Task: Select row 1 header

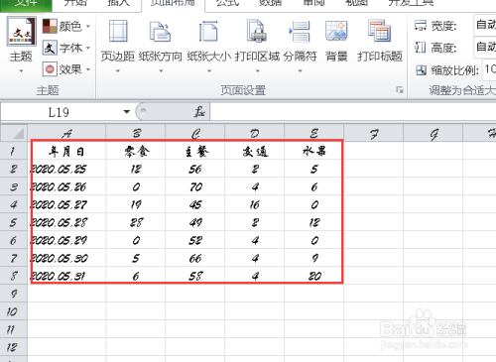Action: pyautogui.click(x=14, y=151)
